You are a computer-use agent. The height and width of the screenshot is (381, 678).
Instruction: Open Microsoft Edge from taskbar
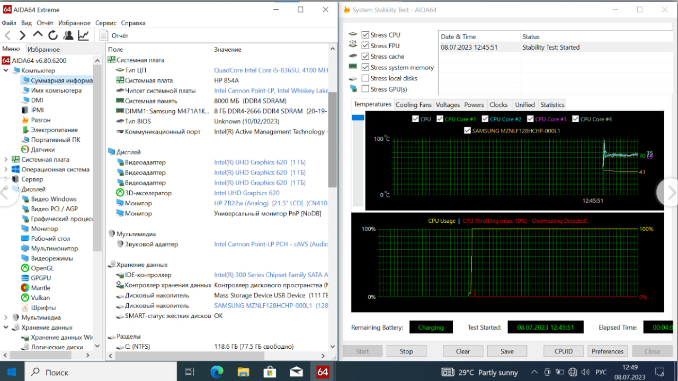point(217,372)
